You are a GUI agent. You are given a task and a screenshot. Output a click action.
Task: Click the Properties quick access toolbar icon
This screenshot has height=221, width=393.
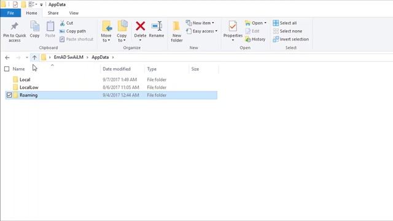pos(15,4)
